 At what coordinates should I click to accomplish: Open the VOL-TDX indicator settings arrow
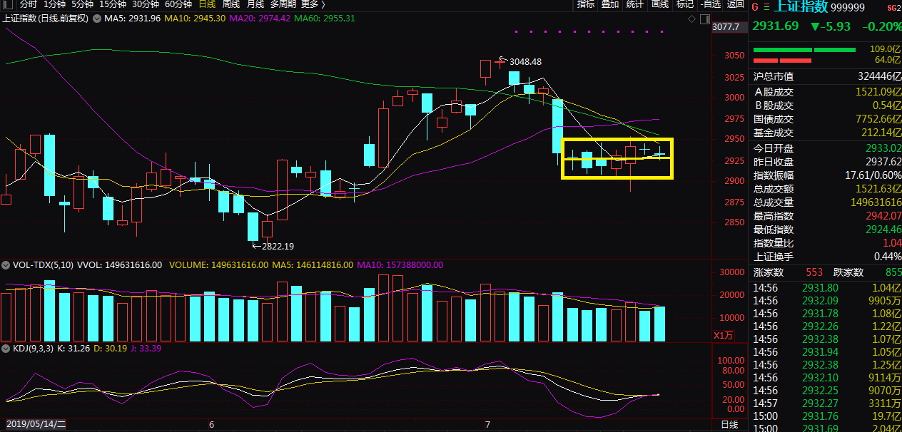[6, 264]
